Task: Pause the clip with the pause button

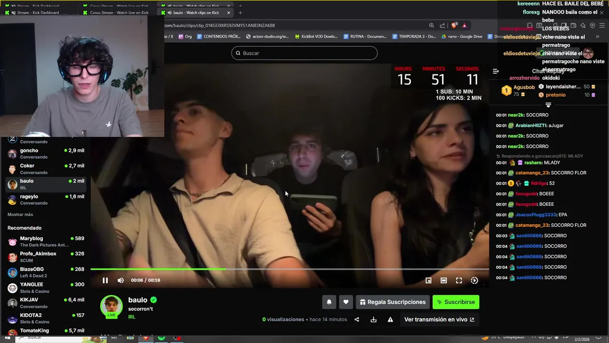Action: [105, 280]
